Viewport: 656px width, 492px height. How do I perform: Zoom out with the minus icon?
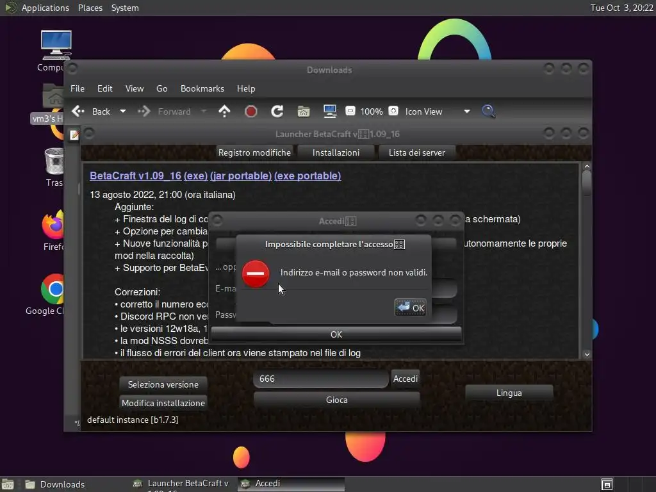point(350,111)
